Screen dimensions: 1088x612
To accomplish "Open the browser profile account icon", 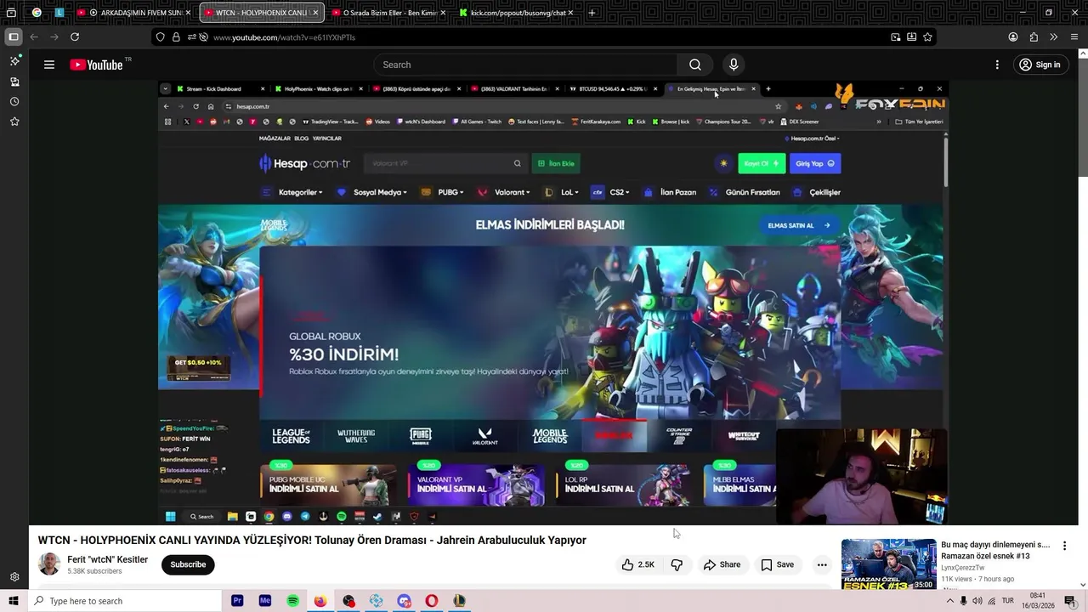I will click(1013, 37).
